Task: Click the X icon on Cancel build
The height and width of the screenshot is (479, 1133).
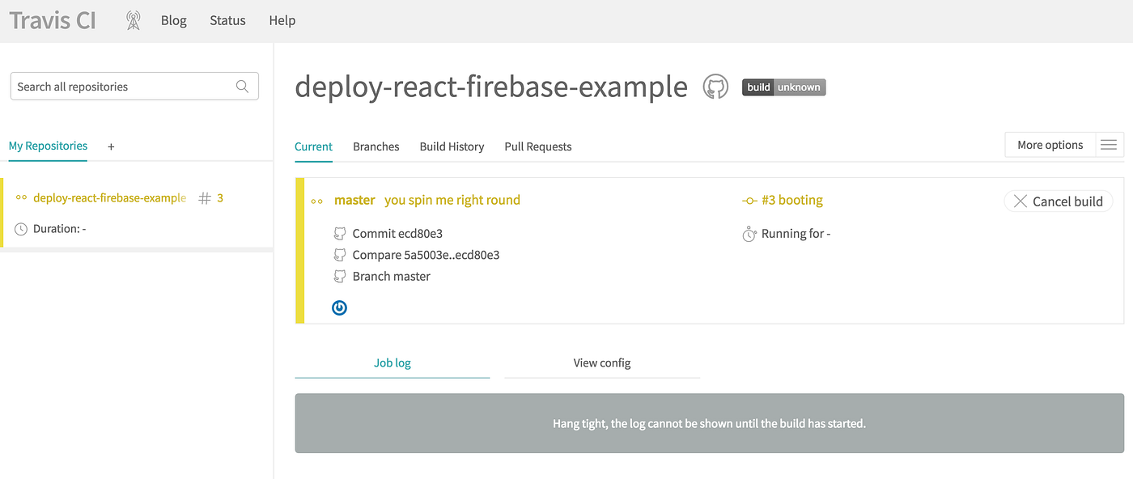Action: coord(1021,201)
